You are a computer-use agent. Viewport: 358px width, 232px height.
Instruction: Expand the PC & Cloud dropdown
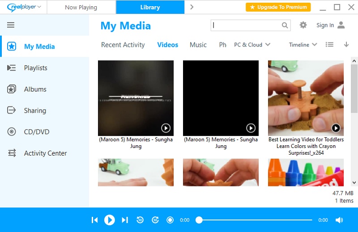coord(252,45)
